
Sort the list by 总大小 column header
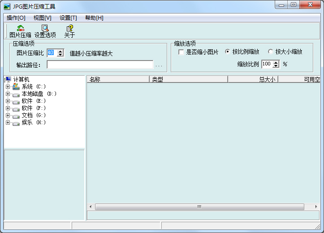point(253,79)
